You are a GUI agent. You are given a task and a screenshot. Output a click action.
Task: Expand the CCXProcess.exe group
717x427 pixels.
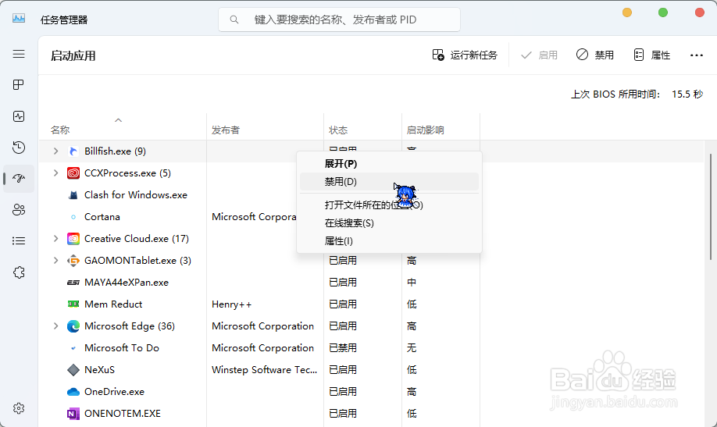(x=55, y=173)
